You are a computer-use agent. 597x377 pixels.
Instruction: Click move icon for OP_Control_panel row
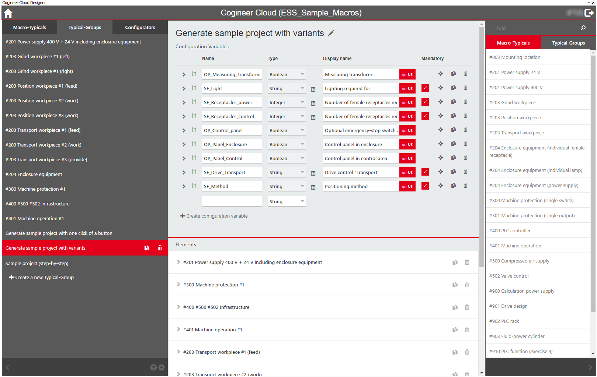pos(440,130)
